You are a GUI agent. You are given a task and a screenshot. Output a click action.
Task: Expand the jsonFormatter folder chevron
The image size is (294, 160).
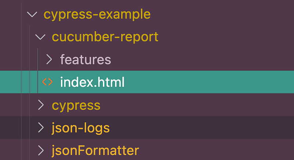[41, 150]
